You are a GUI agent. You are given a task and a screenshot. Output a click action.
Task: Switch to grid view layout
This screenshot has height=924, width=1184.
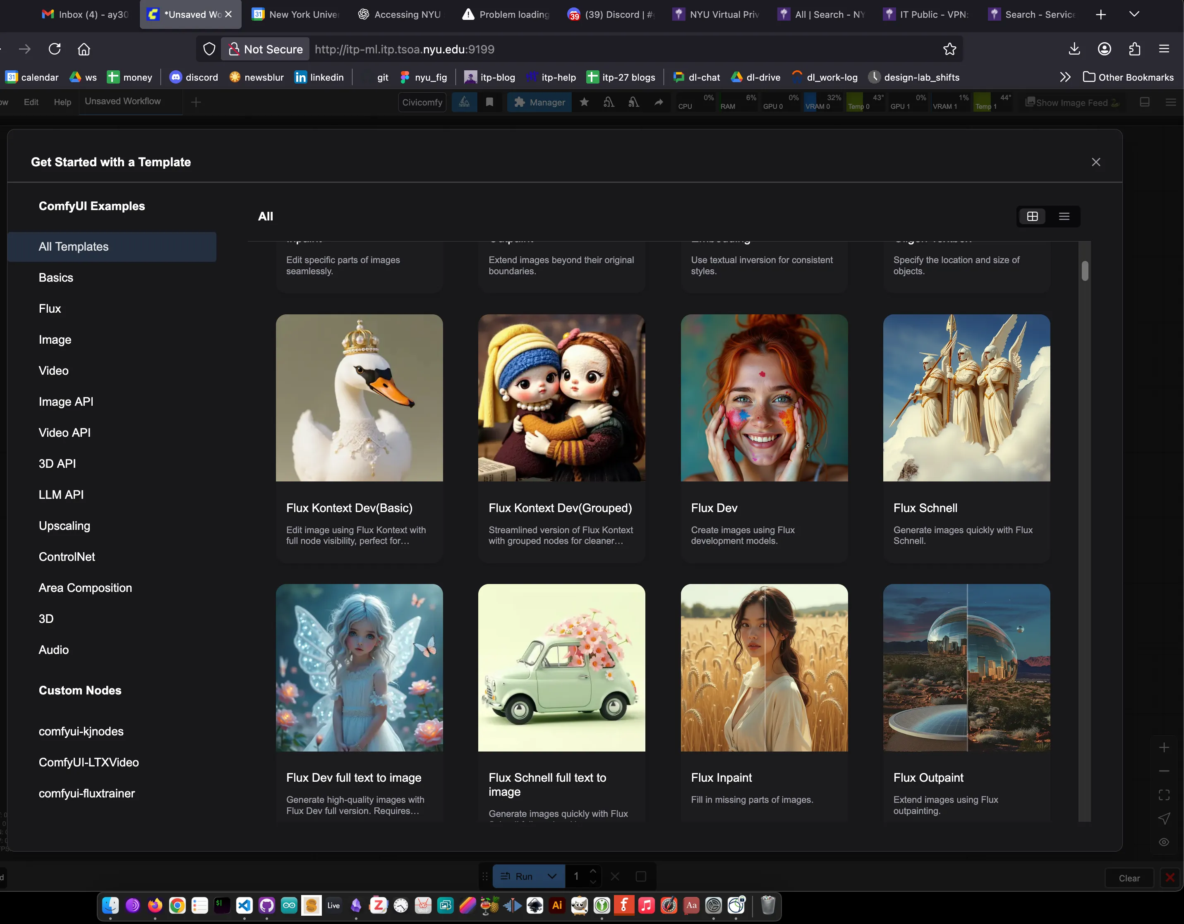pos(1032,216)
